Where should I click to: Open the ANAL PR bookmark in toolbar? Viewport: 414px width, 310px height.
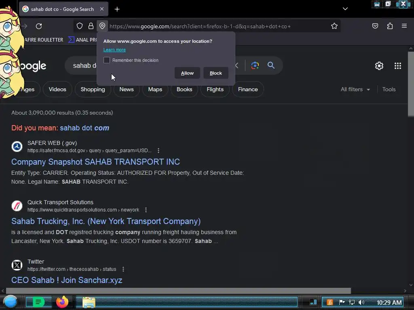(x=83, y=40)
